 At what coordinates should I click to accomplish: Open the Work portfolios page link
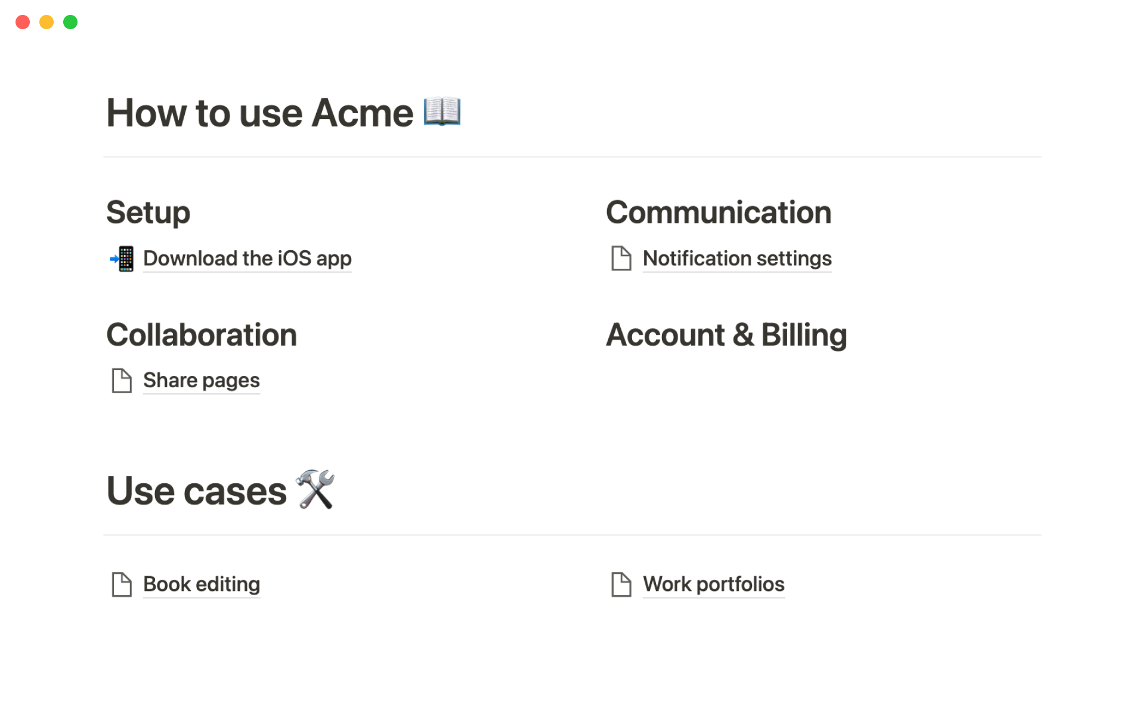(x=713, y=585)
